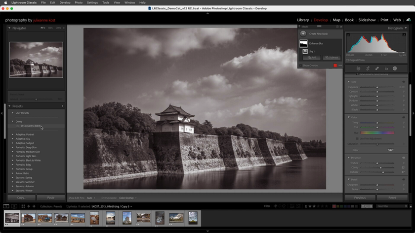Select the last filmstrip thumbnail with tree
The height and width of the screenshot is (233, 415).
193,218
